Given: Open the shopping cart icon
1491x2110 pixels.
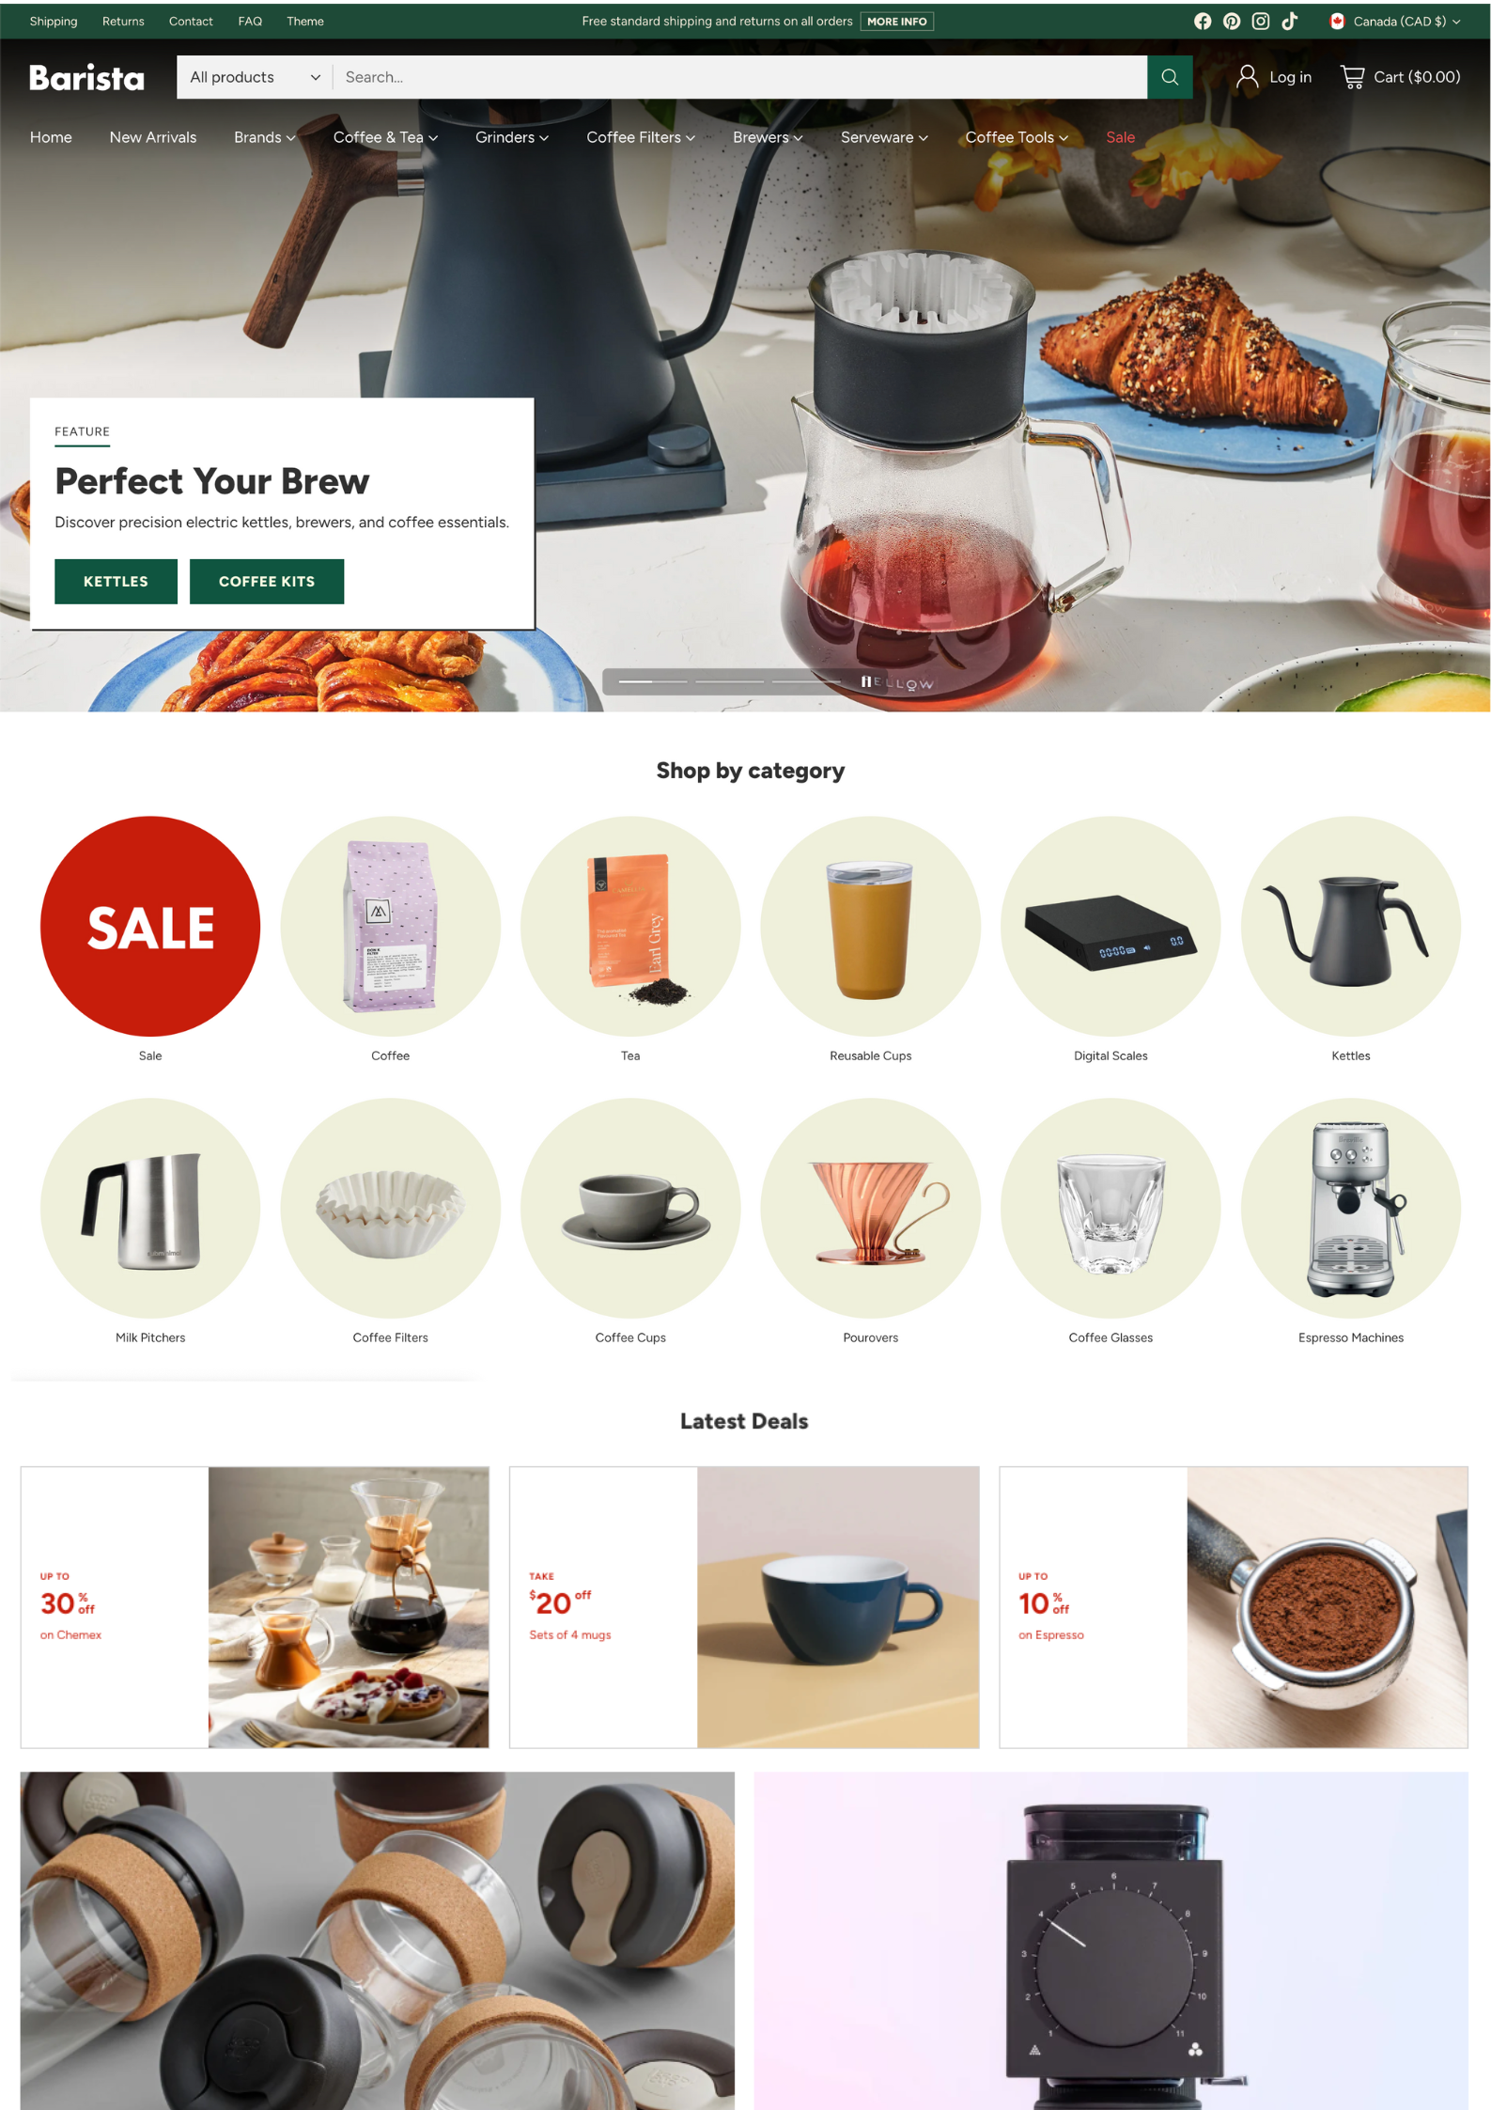Looking at the screenshot, I should 1351,77.
